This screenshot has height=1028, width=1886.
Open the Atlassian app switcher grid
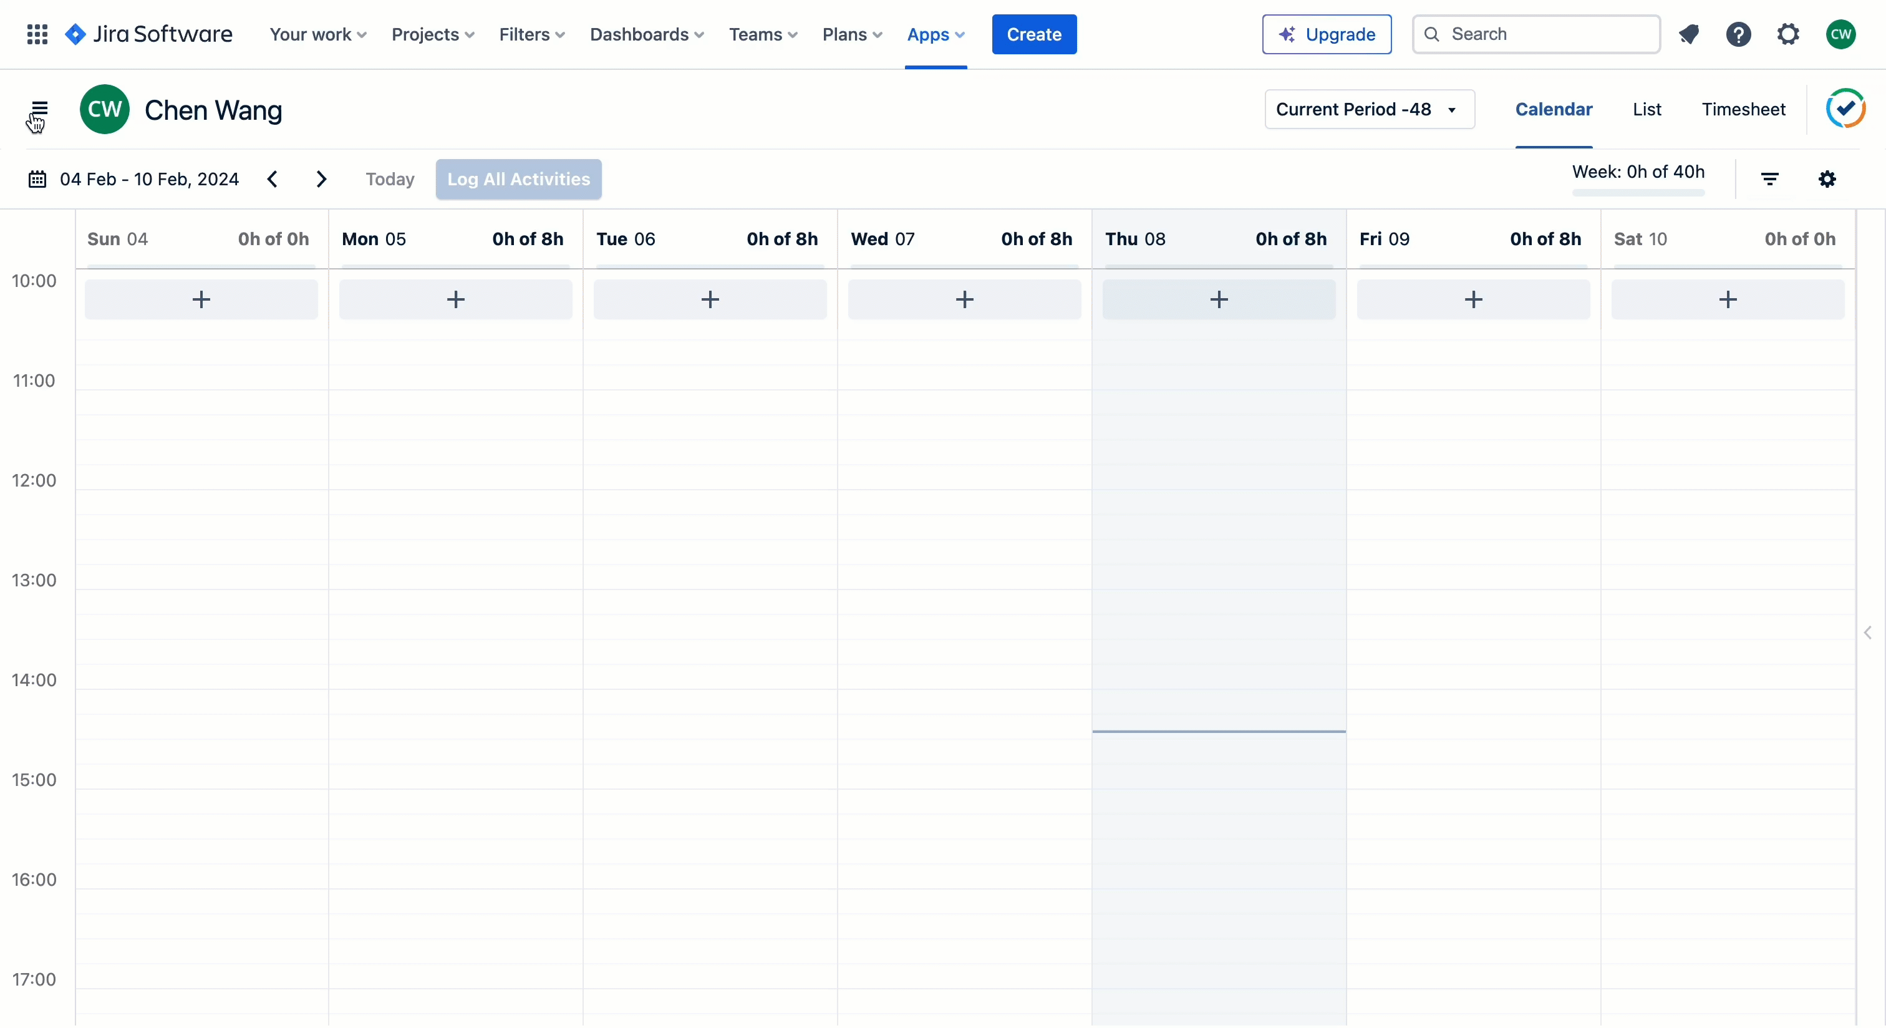tap(36, 34)
